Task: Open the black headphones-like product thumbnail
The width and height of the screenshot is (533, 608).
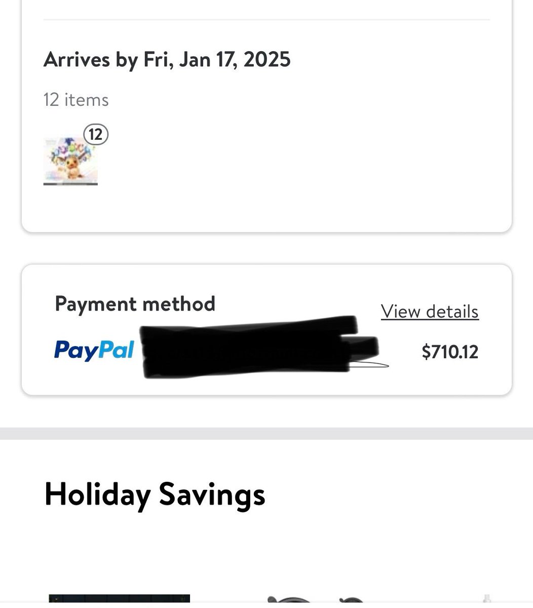Action: (x=315, y=599)
